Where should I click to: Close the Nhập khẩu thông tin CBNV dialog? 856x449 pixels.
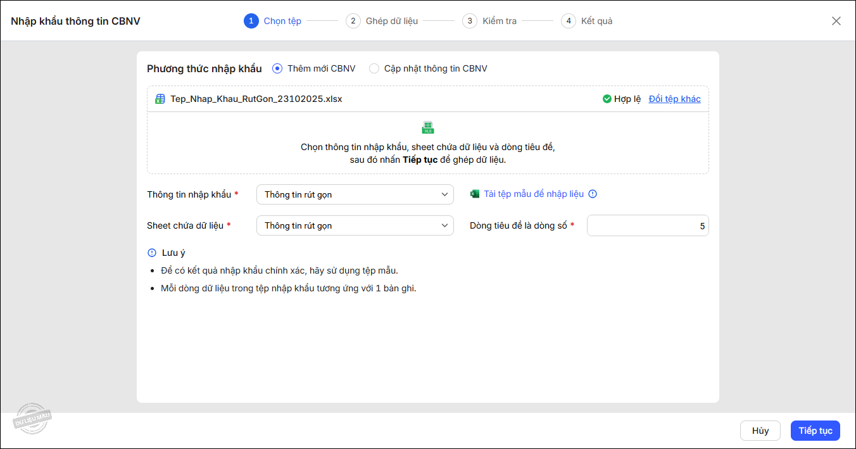(x=836, y=21)
